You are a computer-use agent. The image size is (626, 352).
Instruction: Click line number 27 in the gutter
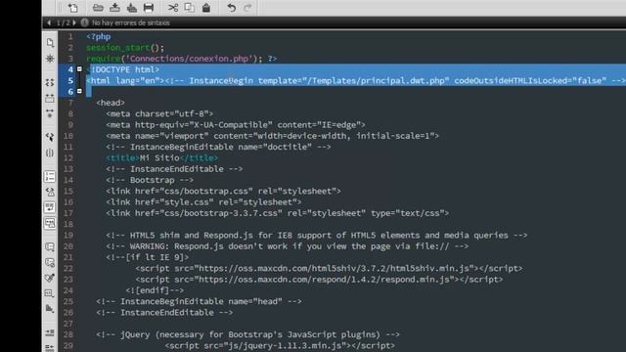68,324
